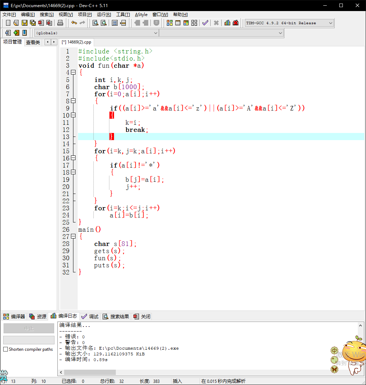Screen dimensions: 366x385
Task: Open the Replace tool icon
Action: click(x=104, y=23)
